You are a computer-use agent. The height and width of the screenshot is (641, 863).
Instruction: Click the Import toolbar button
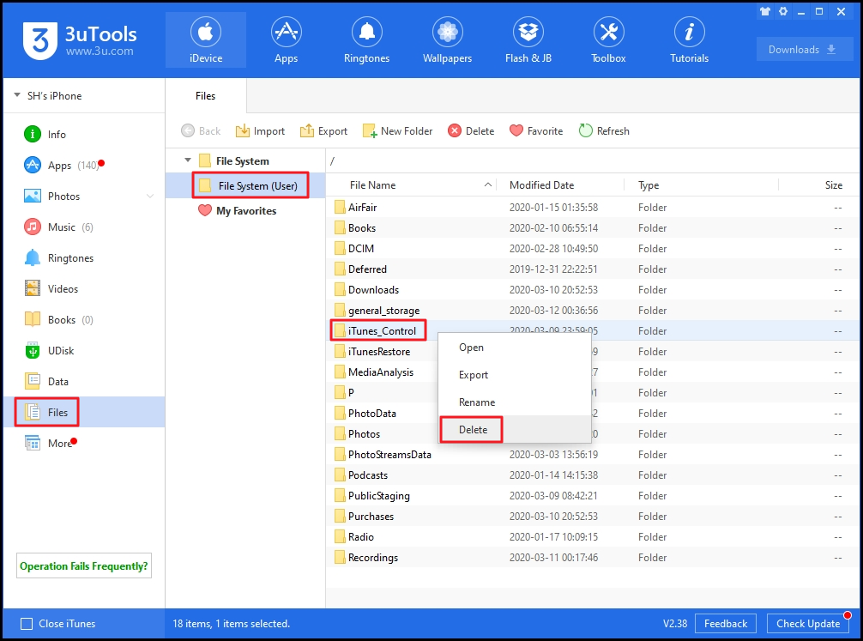tap(260, 131)
